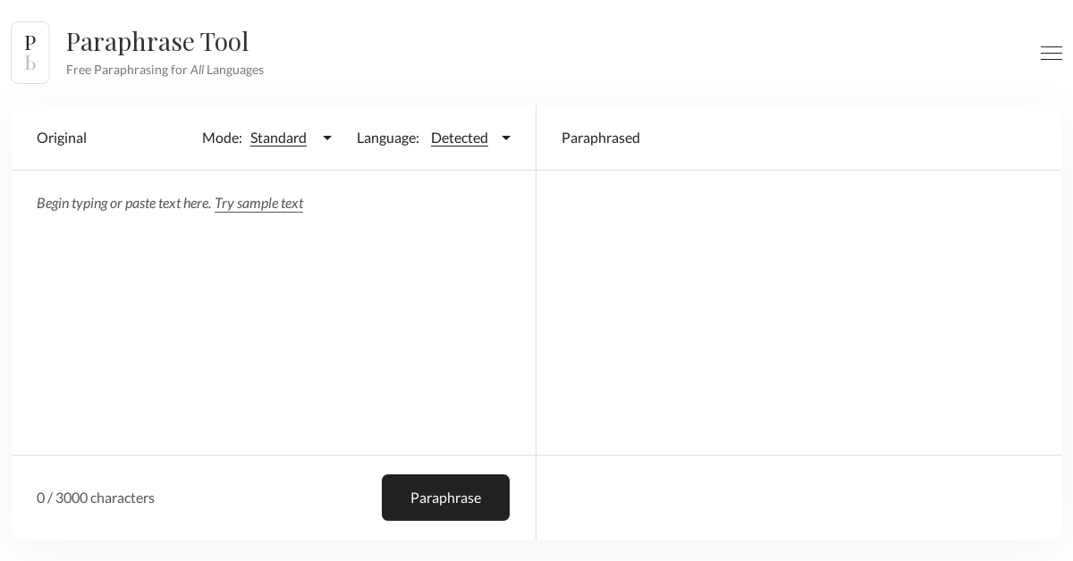Click the Paraphrase Tool title heading
Screen dimensions: 1073x561
157,41
